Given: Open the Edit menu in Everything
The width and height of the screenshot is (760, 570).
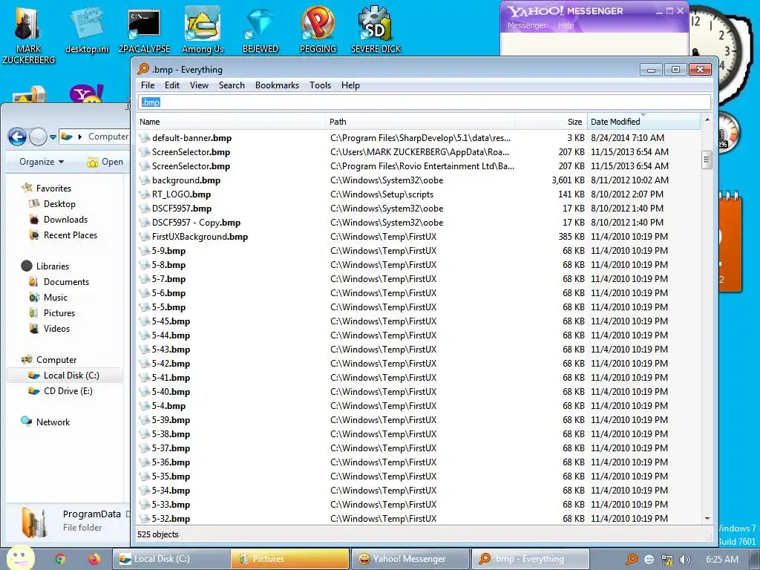Looking at the screenshot, I should pos(172,85).
